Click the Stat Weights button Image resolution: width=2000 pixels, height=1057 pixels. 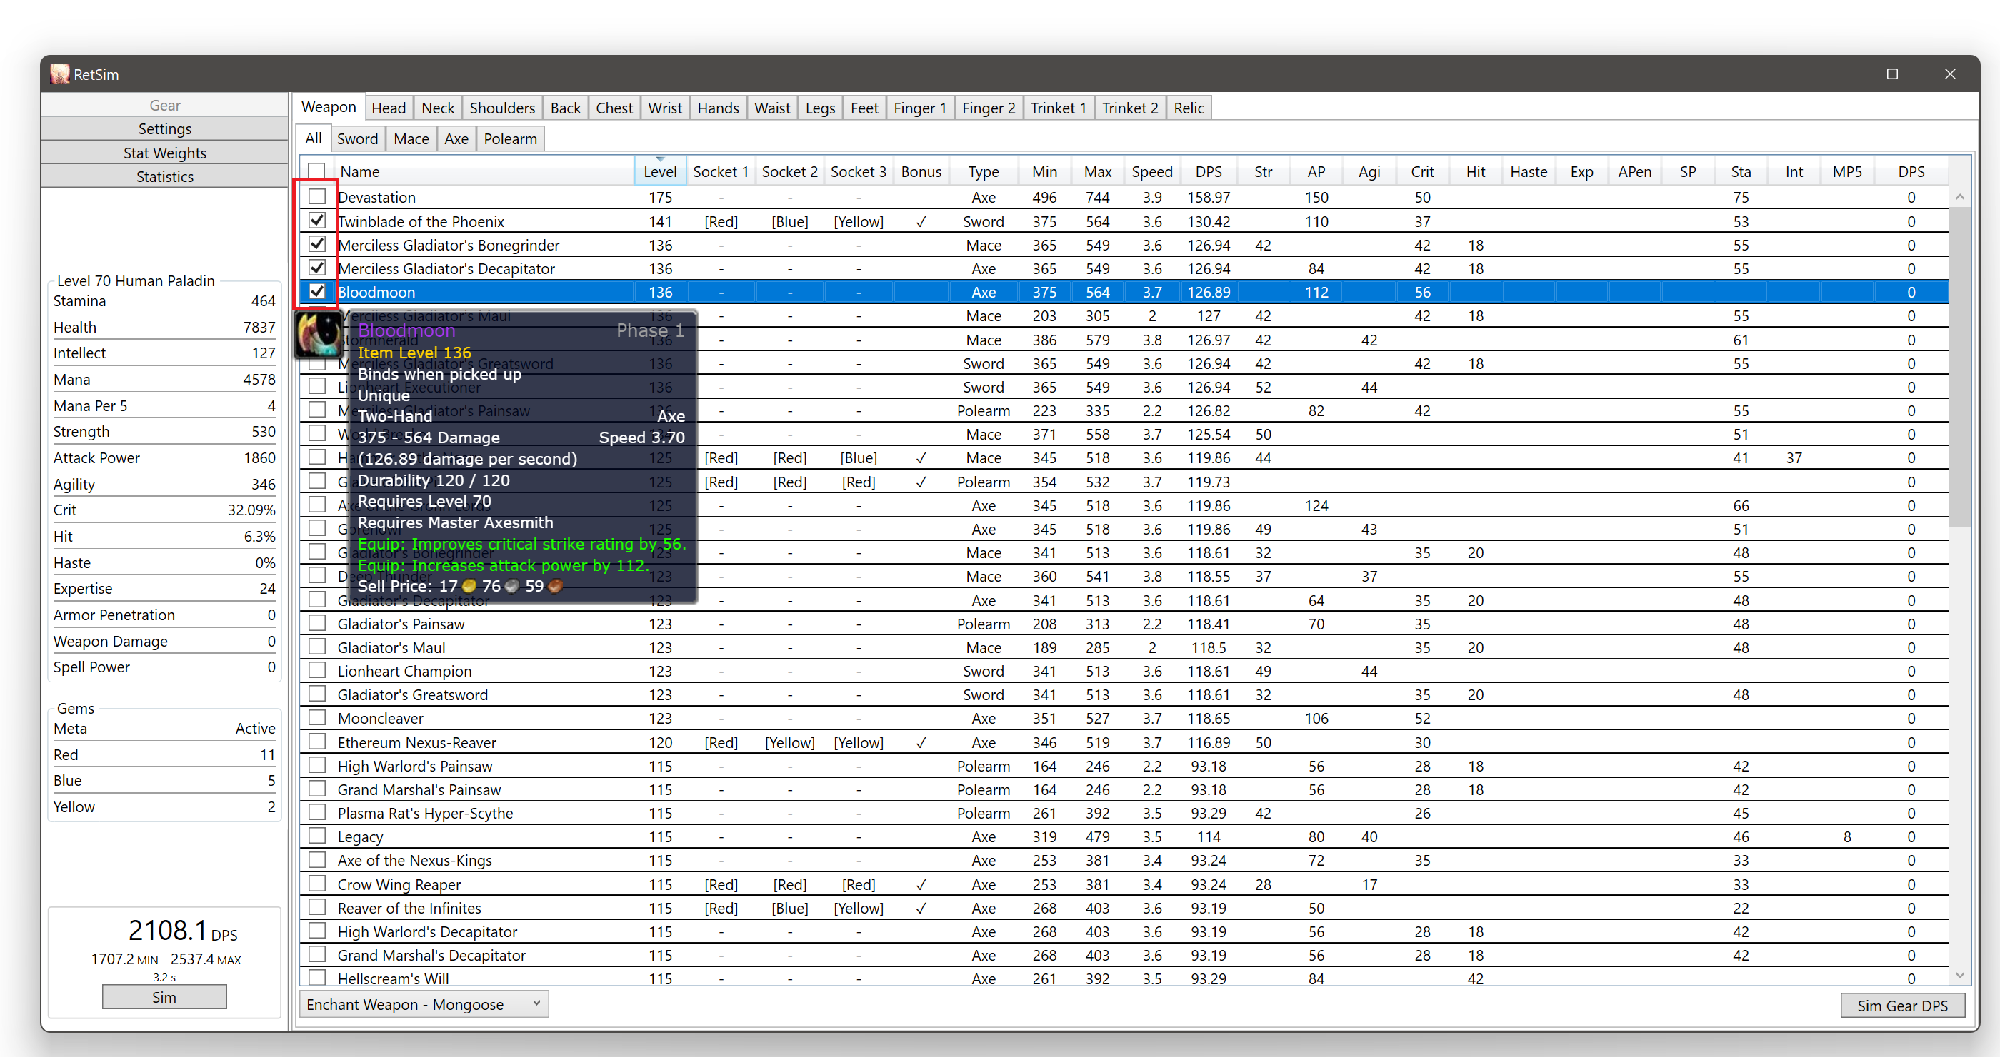[x=166, y=152]
